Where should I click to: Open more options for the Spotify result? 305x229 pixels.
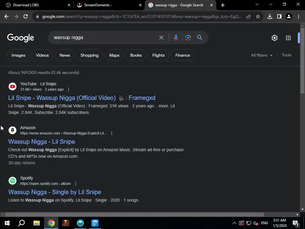pyautogui.click(x=76, y=184)
